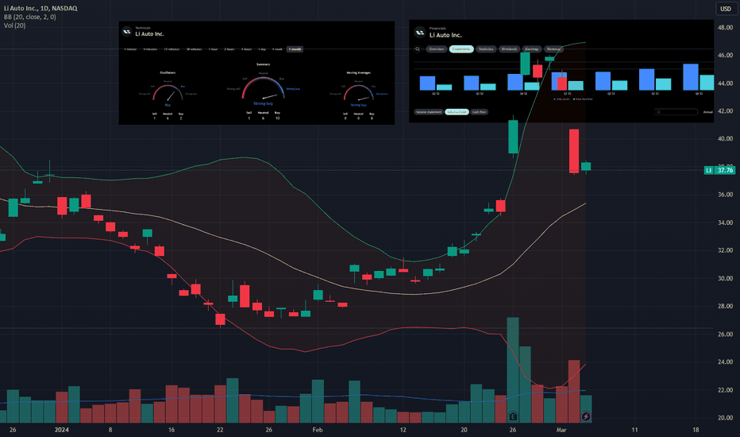Select the 1 minute interval in Technicals

(130, 49)
